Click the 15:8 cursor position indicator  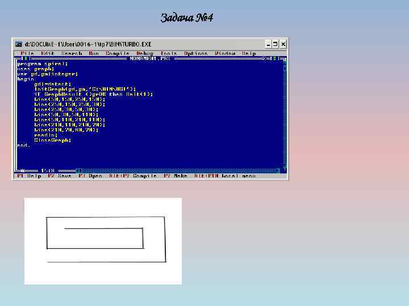48,171
